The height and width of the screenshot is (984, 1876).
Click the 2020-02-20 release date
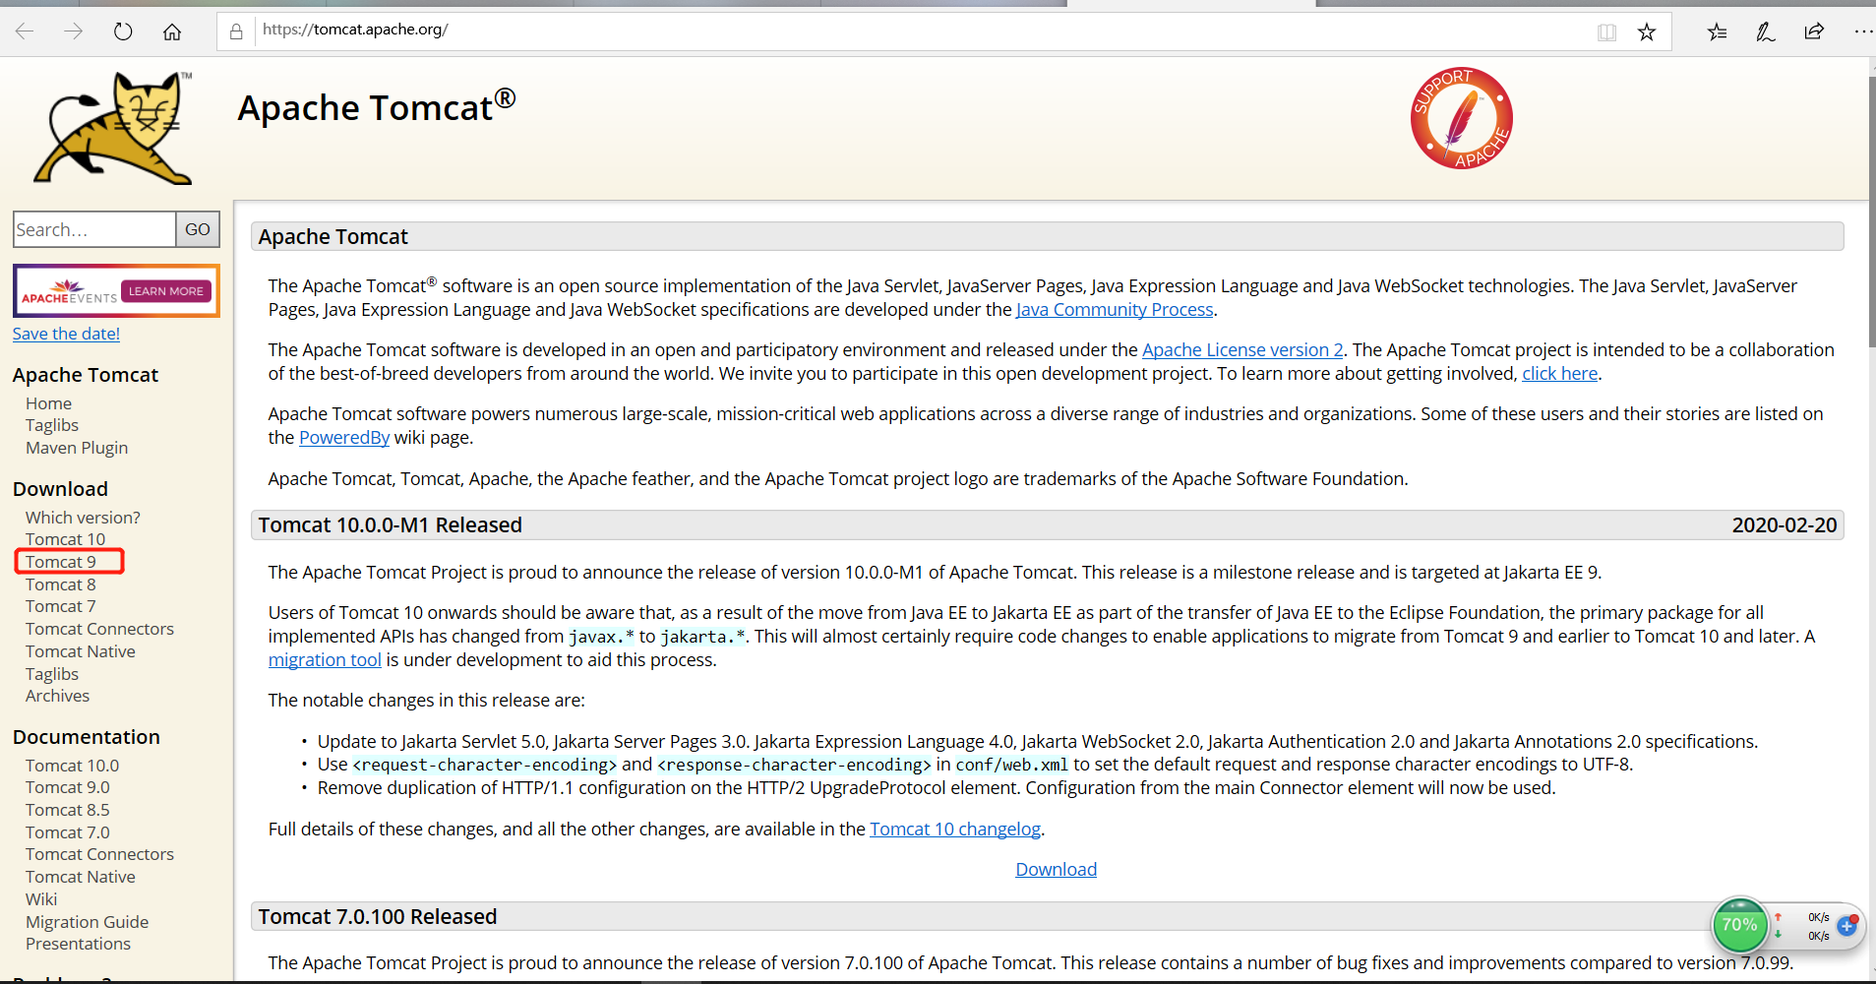pos(1785,525)
